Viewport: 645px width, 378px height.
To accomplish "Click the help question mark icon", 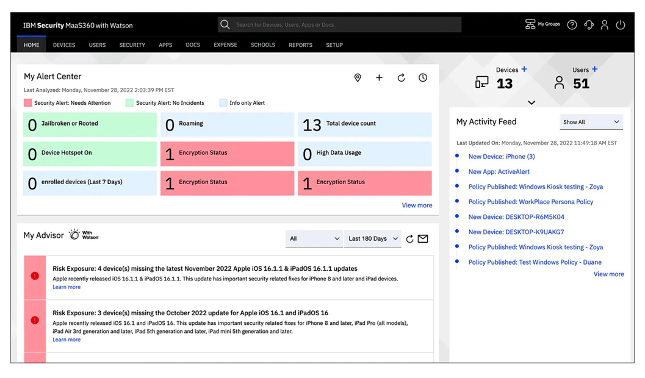I will (x=572, y=24).
